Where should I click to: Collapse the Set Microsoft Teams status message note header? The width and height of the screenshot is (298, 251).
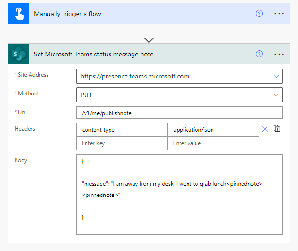click(x=149, y=54)
